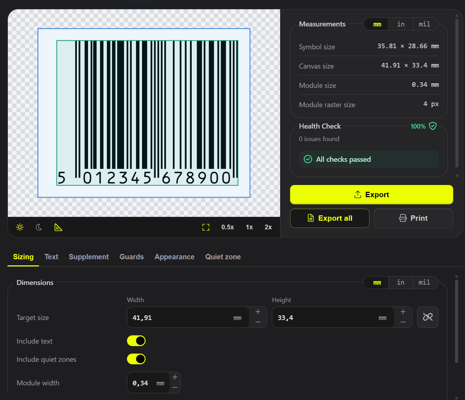This screenshot has width=465, height=400.
Task: Toggle the measurement ruler overlay icon
Action: pos(58,227)
